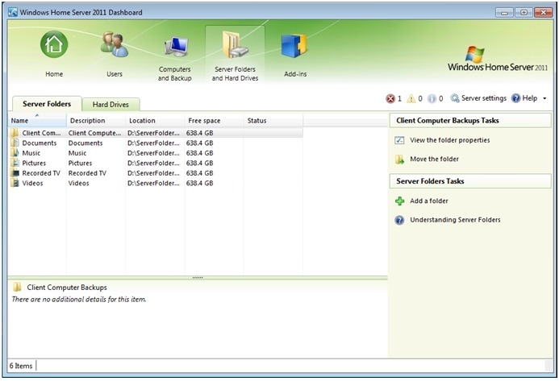Open Understanding Server Folders help link

pos(455,220)
